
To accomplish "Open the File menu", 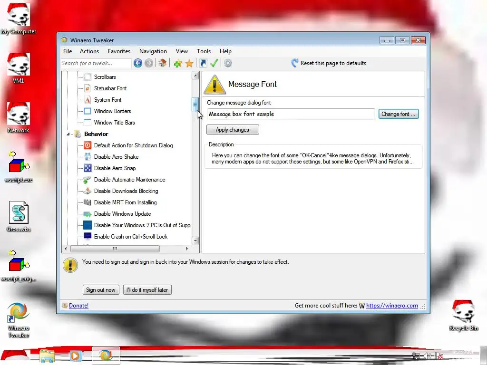I will point(68,51).
